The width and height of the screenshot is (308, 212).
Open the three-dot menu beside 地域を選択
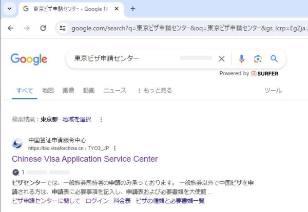tap(101, 119)
